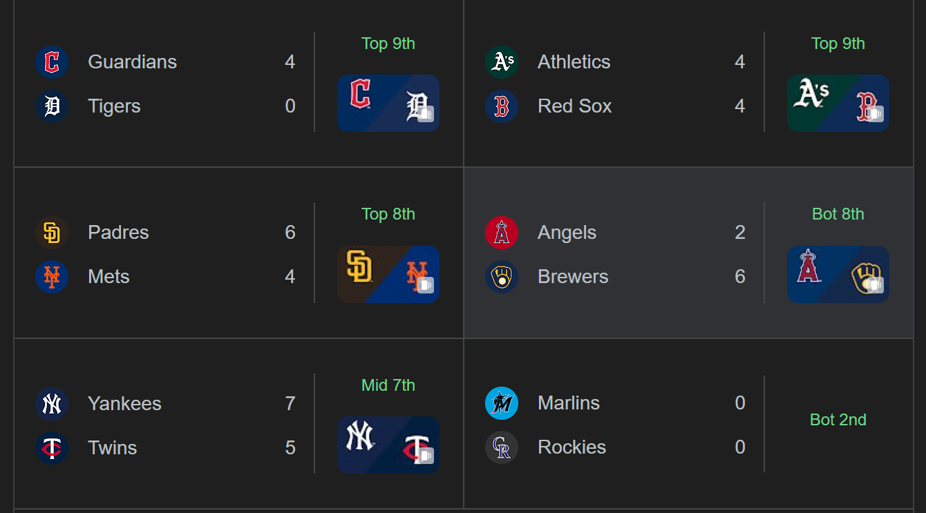Play the Padres vs Mets highlight thumbnail
The height and width of the screenshot is (513, 926).
point(388,274)
